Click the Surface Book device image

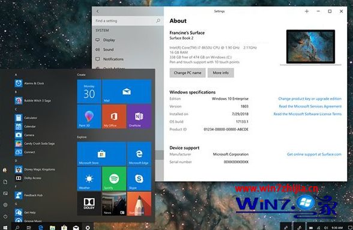311,47
